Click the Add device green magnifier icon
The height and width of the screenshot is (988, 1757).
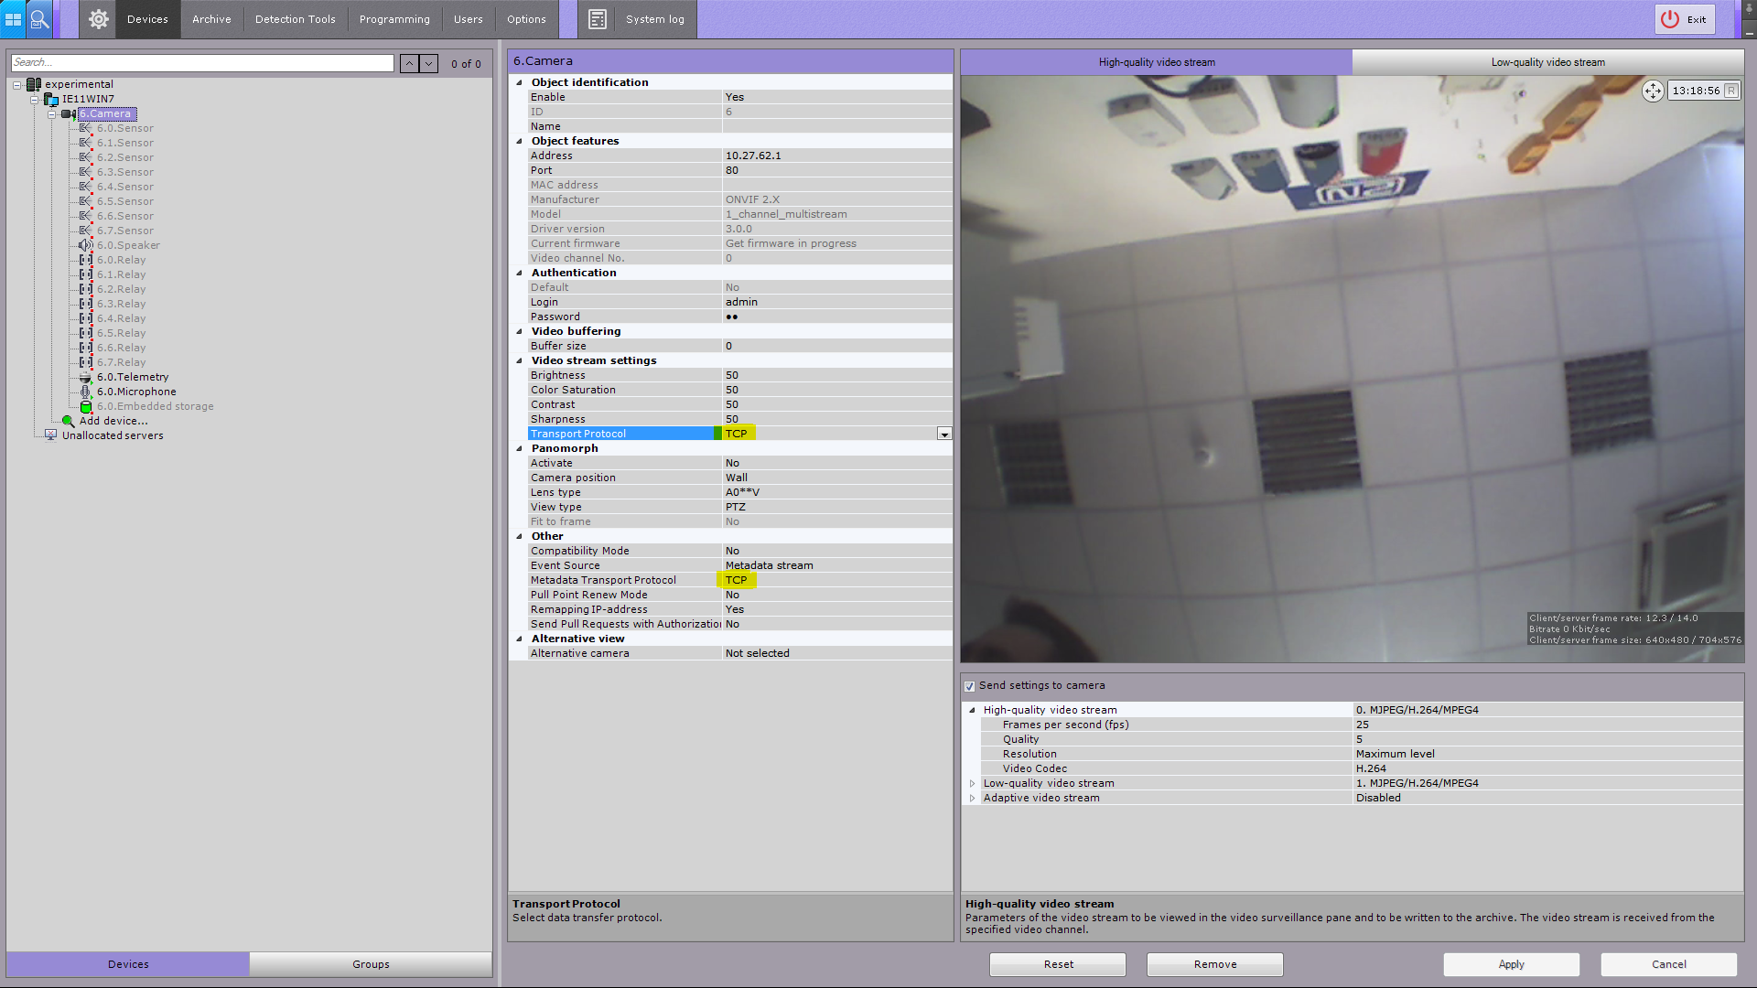(x=68, y=421)
